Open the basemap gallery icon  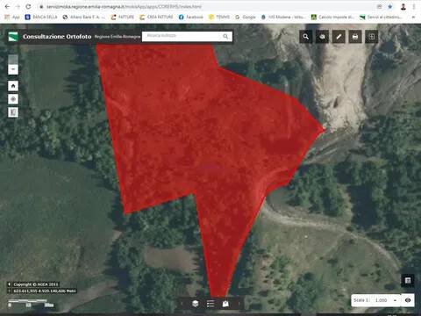[225, 304]
